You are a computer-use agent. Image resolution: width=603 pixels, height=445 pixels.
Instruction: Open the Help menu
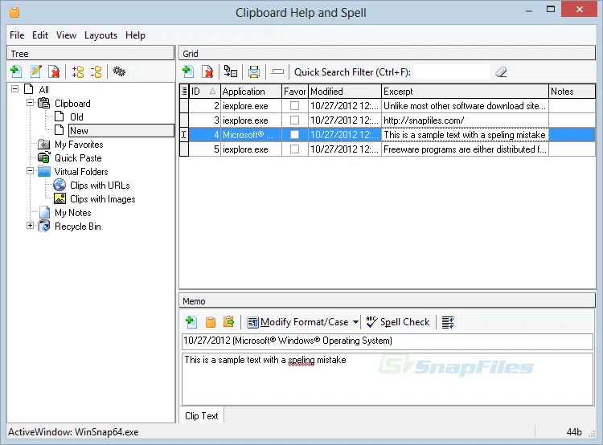(135, 35)
